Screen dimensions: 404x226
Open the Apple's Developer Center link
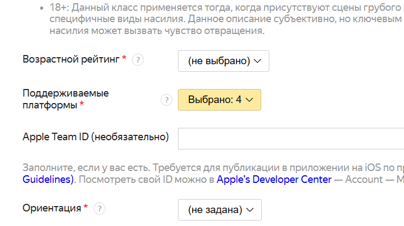(274, 179)
